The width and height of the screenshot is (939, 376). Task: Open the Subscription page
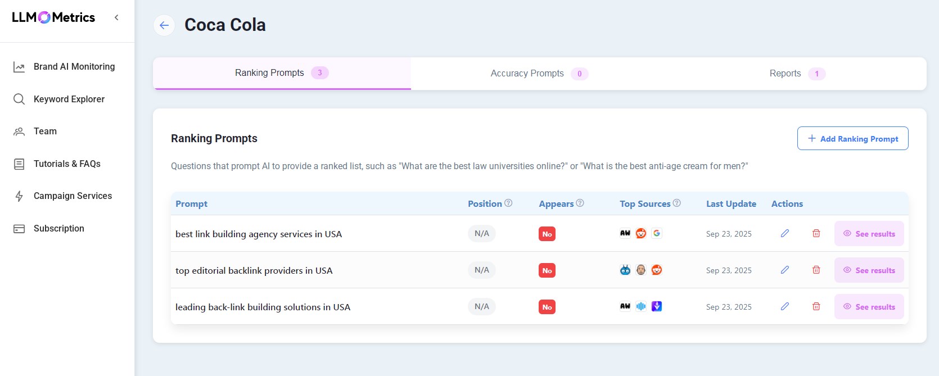pyautogui.click(x=59, y=229)
